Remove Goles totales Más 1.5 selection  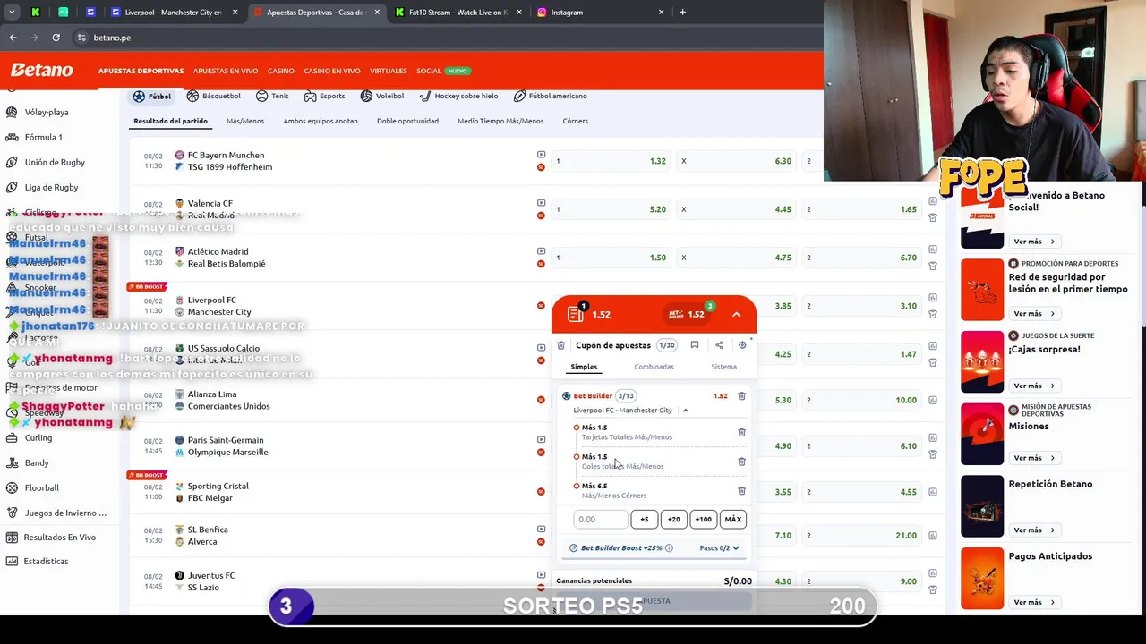click(741, 462)
